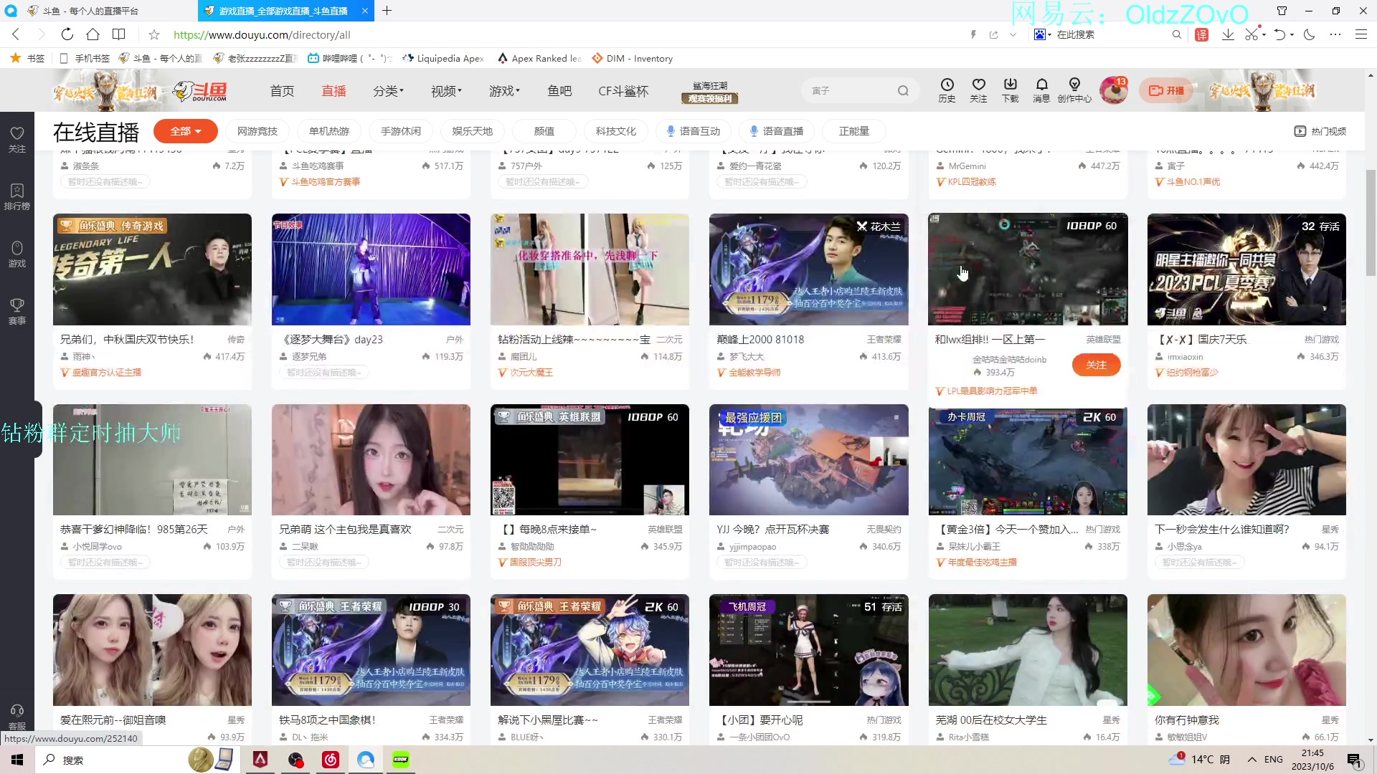
Task: Open DIM - Inventory bookmark
Action: [632, 59]
